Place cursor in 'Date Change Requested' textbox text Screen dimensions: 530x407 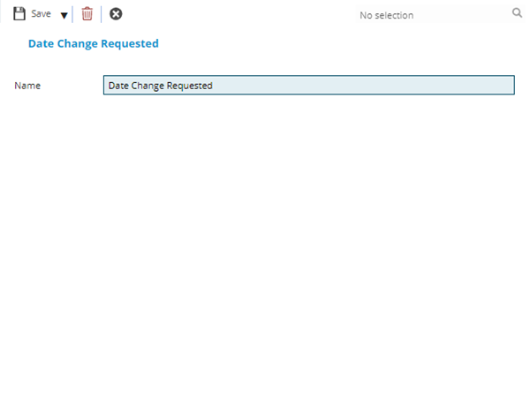point(160,86)
